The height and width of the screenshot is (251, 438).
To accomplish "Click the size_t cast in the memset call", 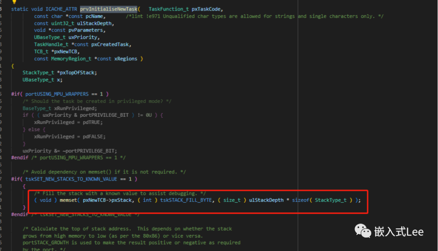I will tap(232, 200).
